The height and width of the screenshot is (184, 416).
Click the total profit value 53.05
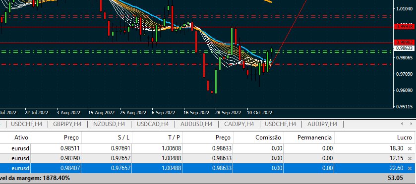point(395,178)
